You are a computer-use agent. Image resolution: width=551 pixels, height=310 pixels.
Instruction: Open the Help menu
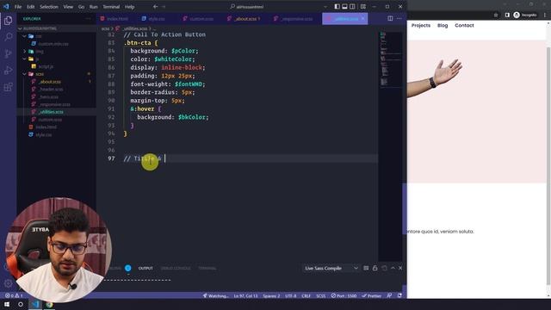tap(130, 7)
